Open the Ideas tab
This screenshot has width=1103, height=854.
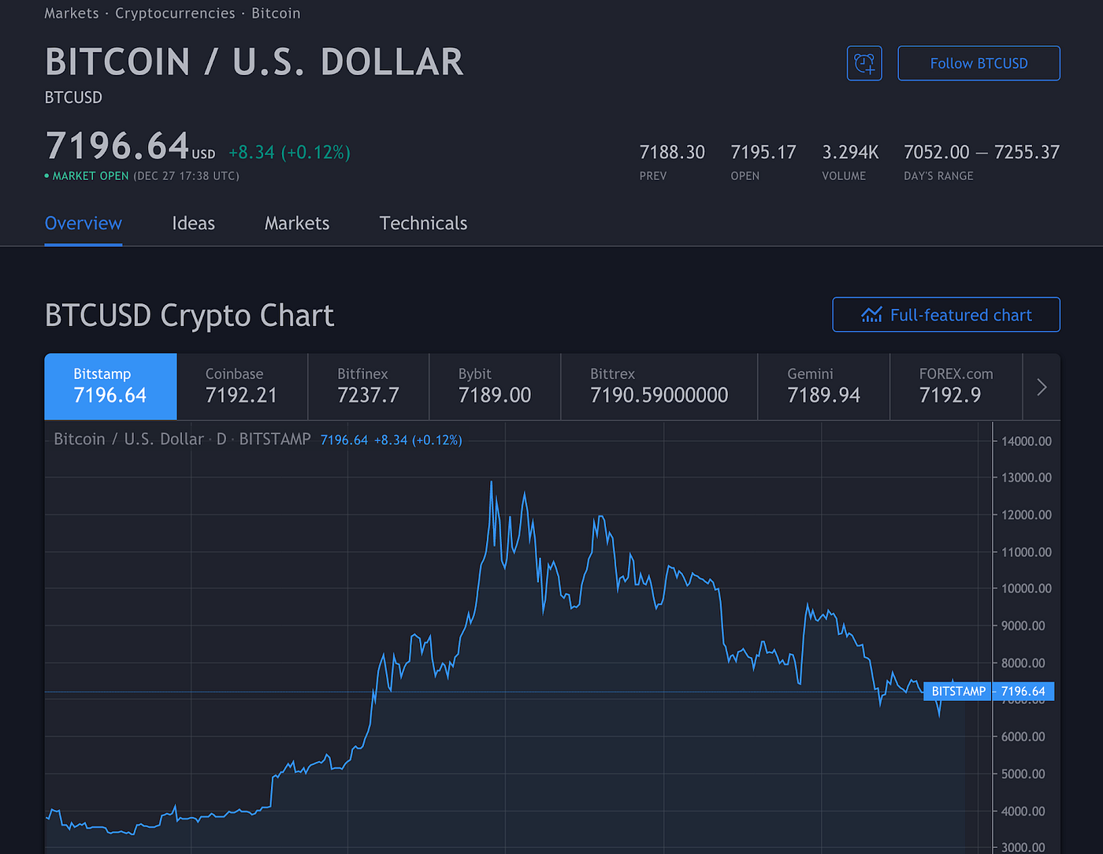click(193, 223)
